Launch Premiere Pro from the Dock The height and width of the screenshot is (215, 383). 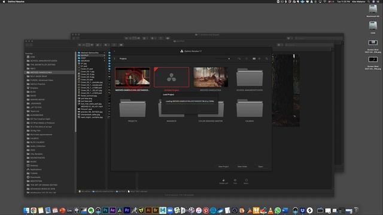(127, 210)
